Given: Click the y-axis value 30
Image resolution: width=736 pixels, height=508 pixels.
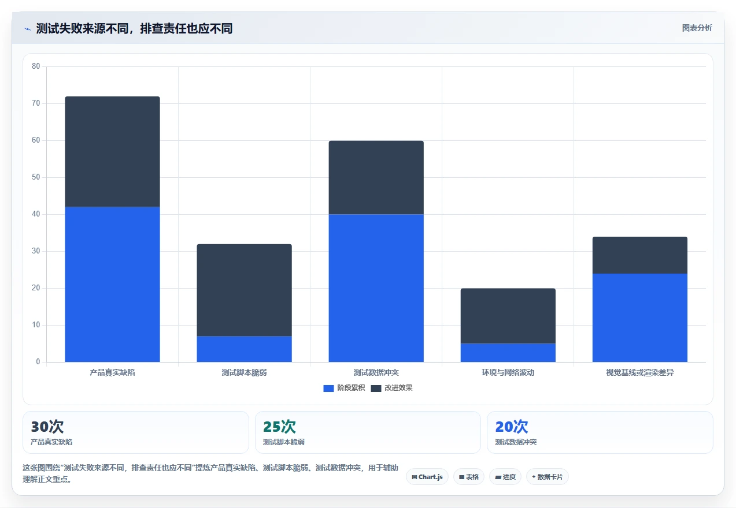Looking at the screenshot, I should point(36,251).
